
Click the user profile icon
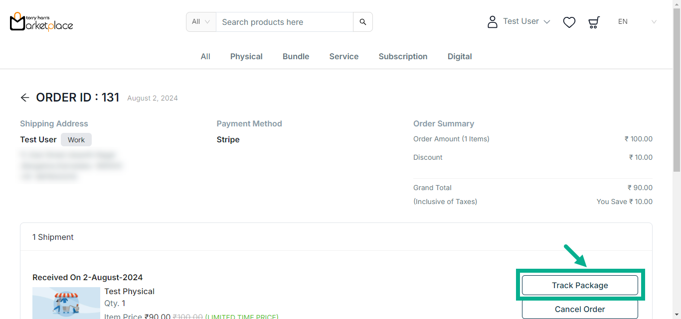492,22
